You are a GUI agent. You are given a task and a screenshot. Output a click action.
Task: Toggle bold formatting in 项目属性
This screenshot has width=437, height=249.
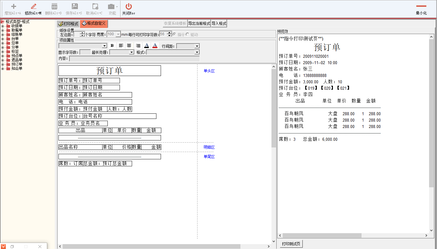(112, 46)
